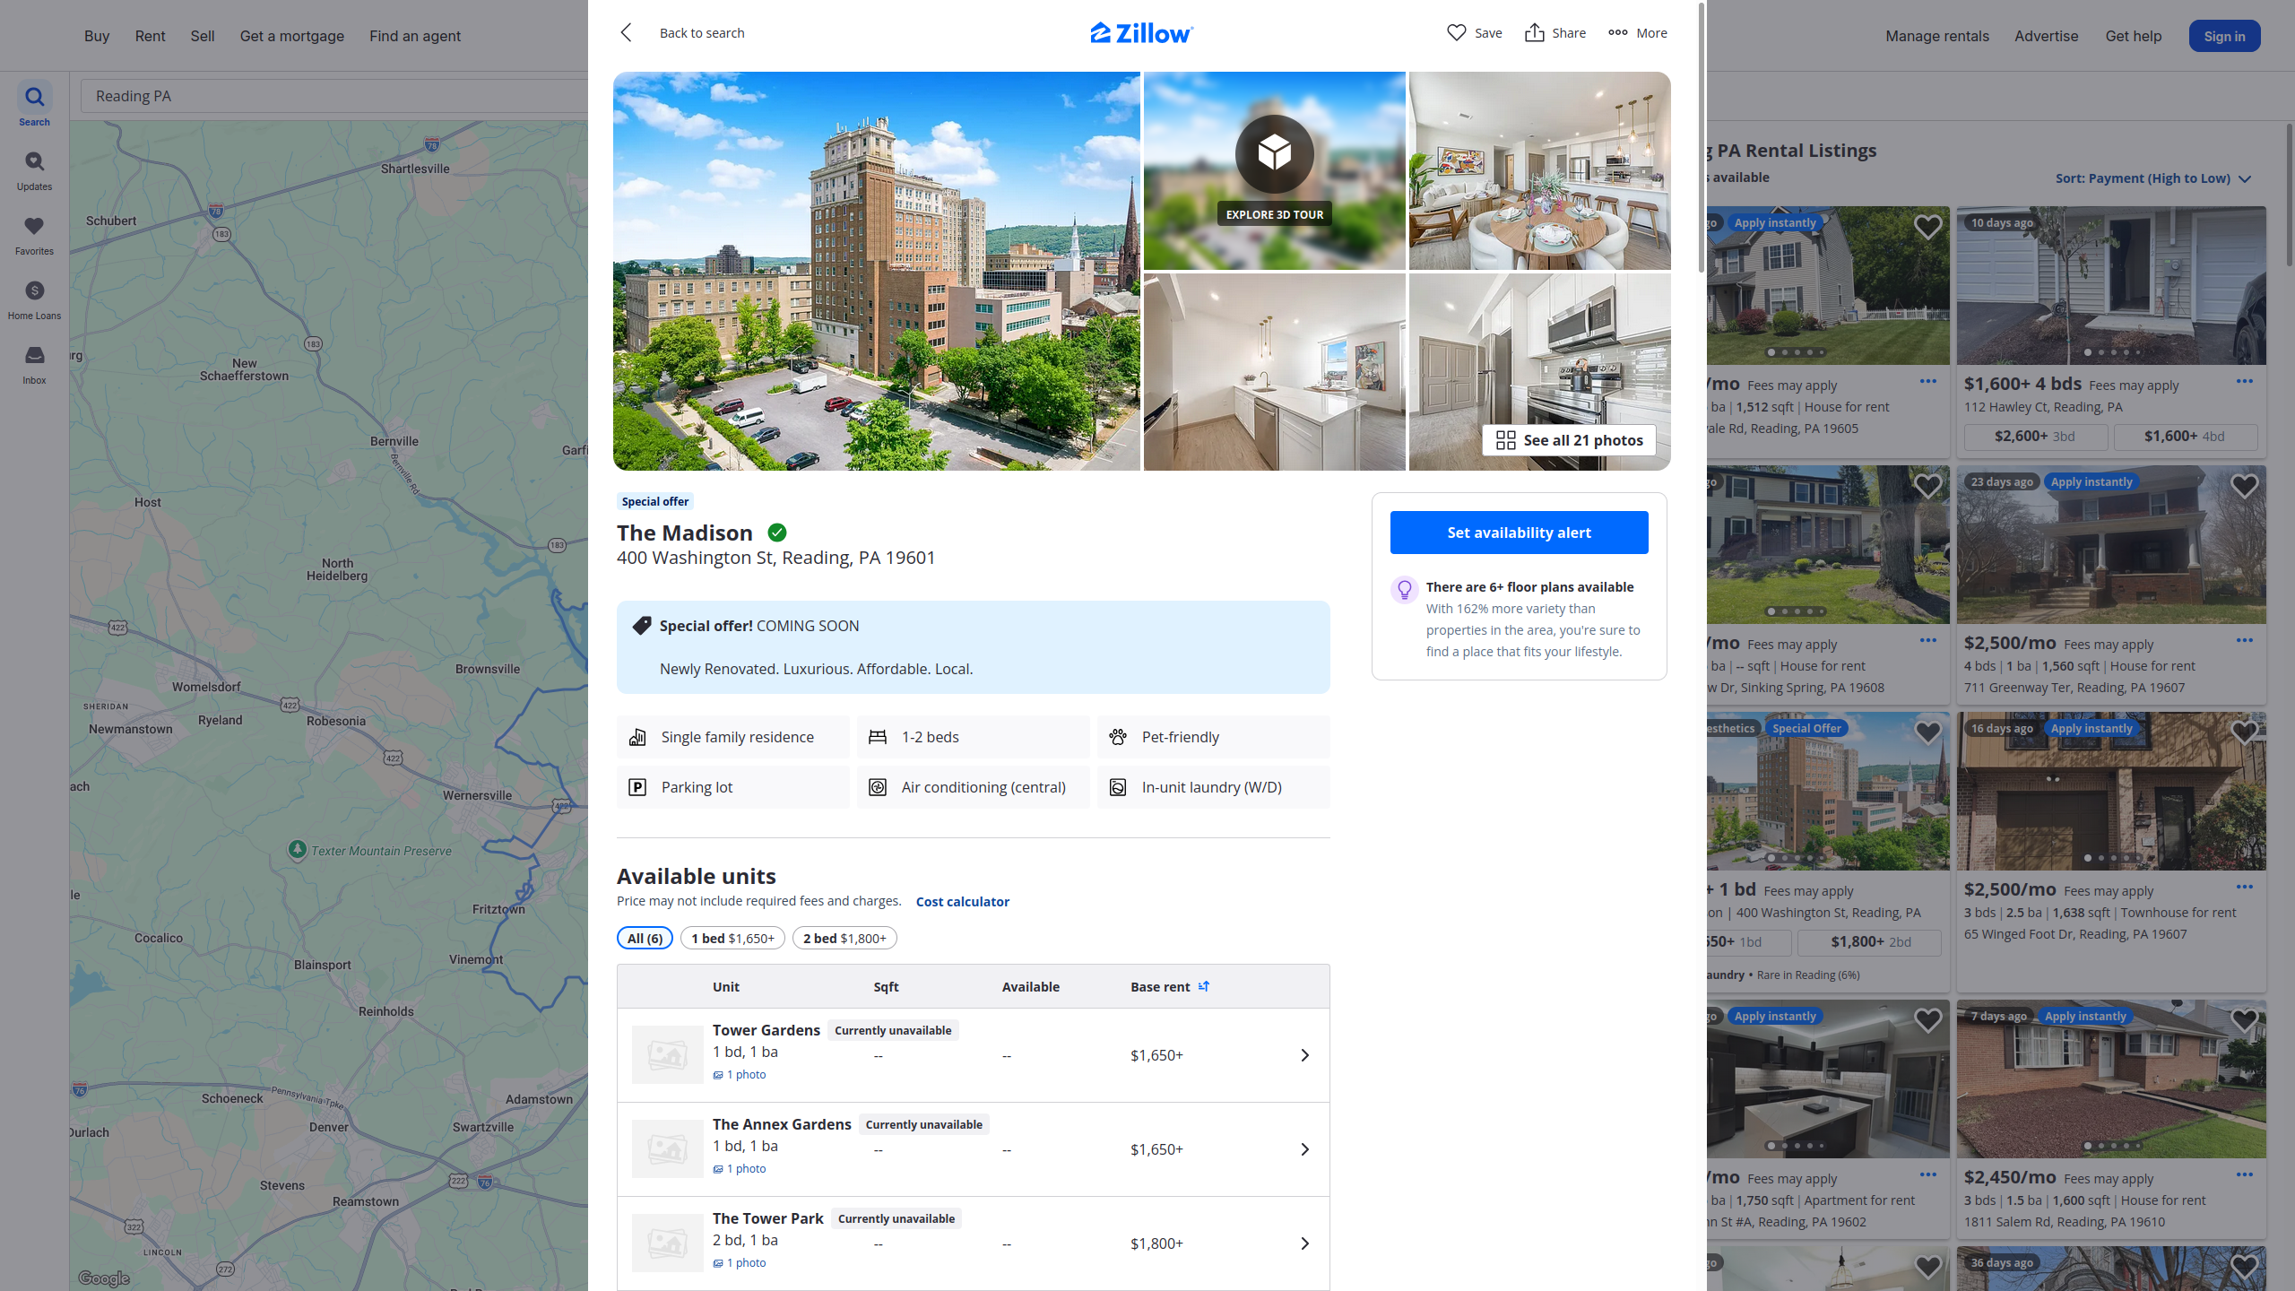The height and width of the screenshot is (1291, 2295).
Task: Favorite the Sinking Spring house listing
Action: pyautogui.click(x=1927, y=486)
